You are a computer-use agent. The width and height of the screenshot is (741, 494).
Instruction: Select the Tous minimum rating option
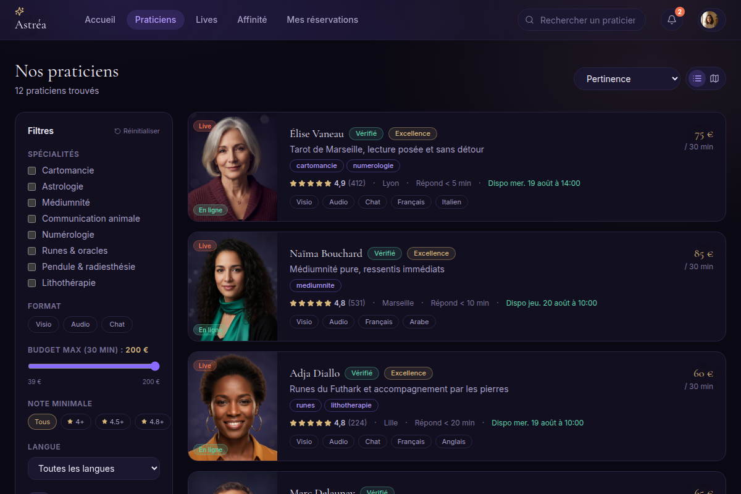(43, 422)
